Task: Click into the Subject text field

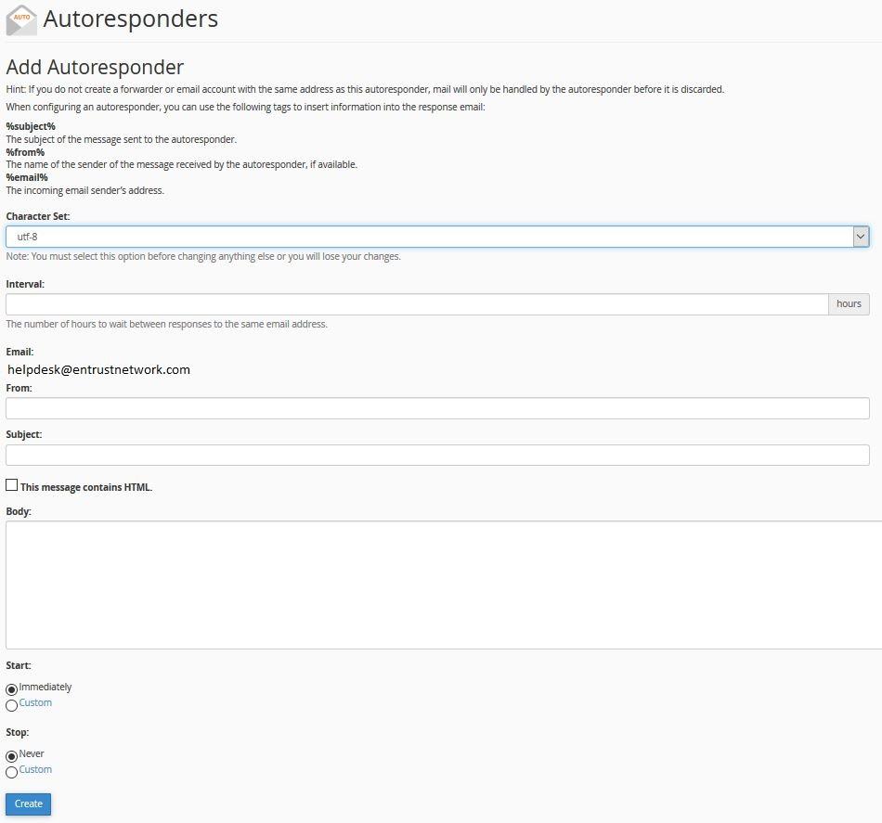Action: (437, 455)
